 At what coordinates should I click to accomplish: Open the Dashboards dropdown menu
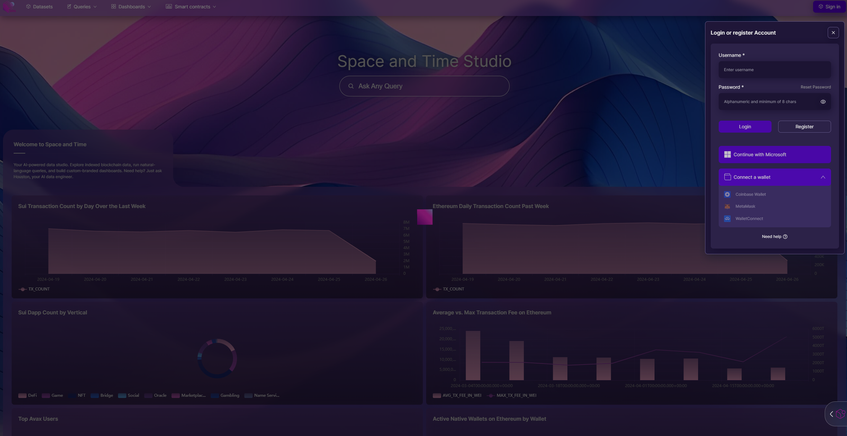131,7
